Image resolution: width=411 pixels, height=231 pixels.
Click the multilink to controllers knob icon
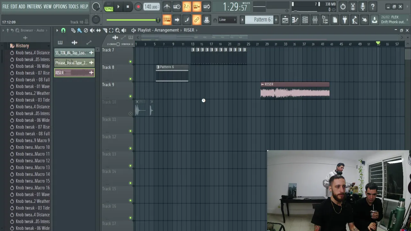click(x=206, y=20)
